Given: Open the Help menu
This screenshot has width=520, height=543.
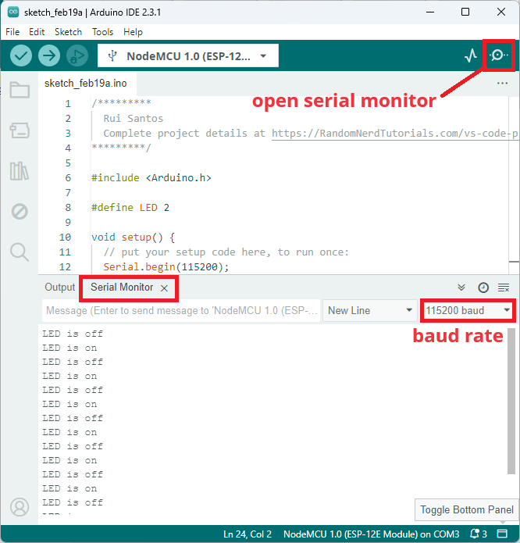Looking at the screenshot, I should click(x=133, y=32).
